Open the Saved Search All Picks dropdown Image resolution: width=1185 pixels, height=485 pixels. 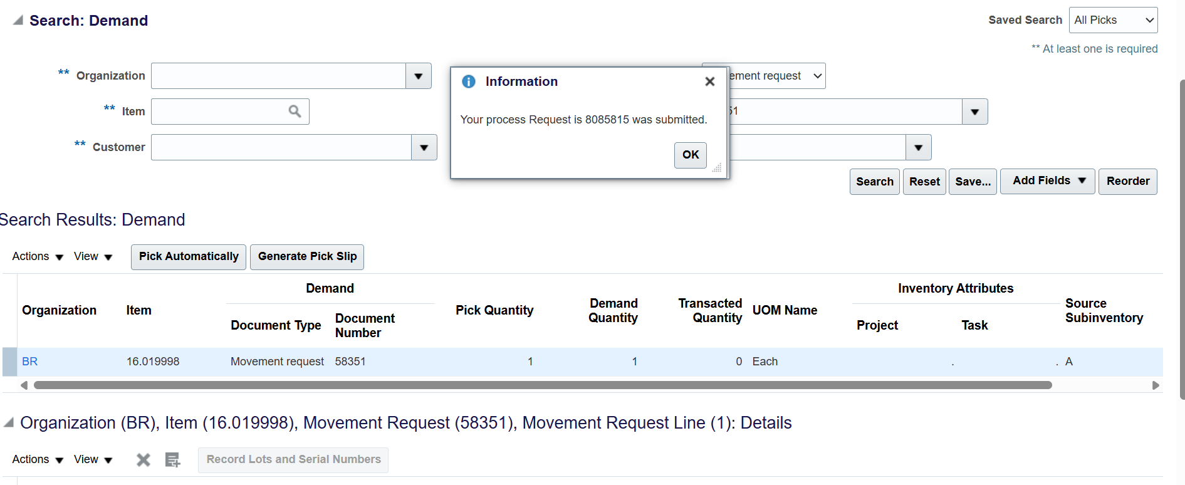click(x=1113, y=20)
